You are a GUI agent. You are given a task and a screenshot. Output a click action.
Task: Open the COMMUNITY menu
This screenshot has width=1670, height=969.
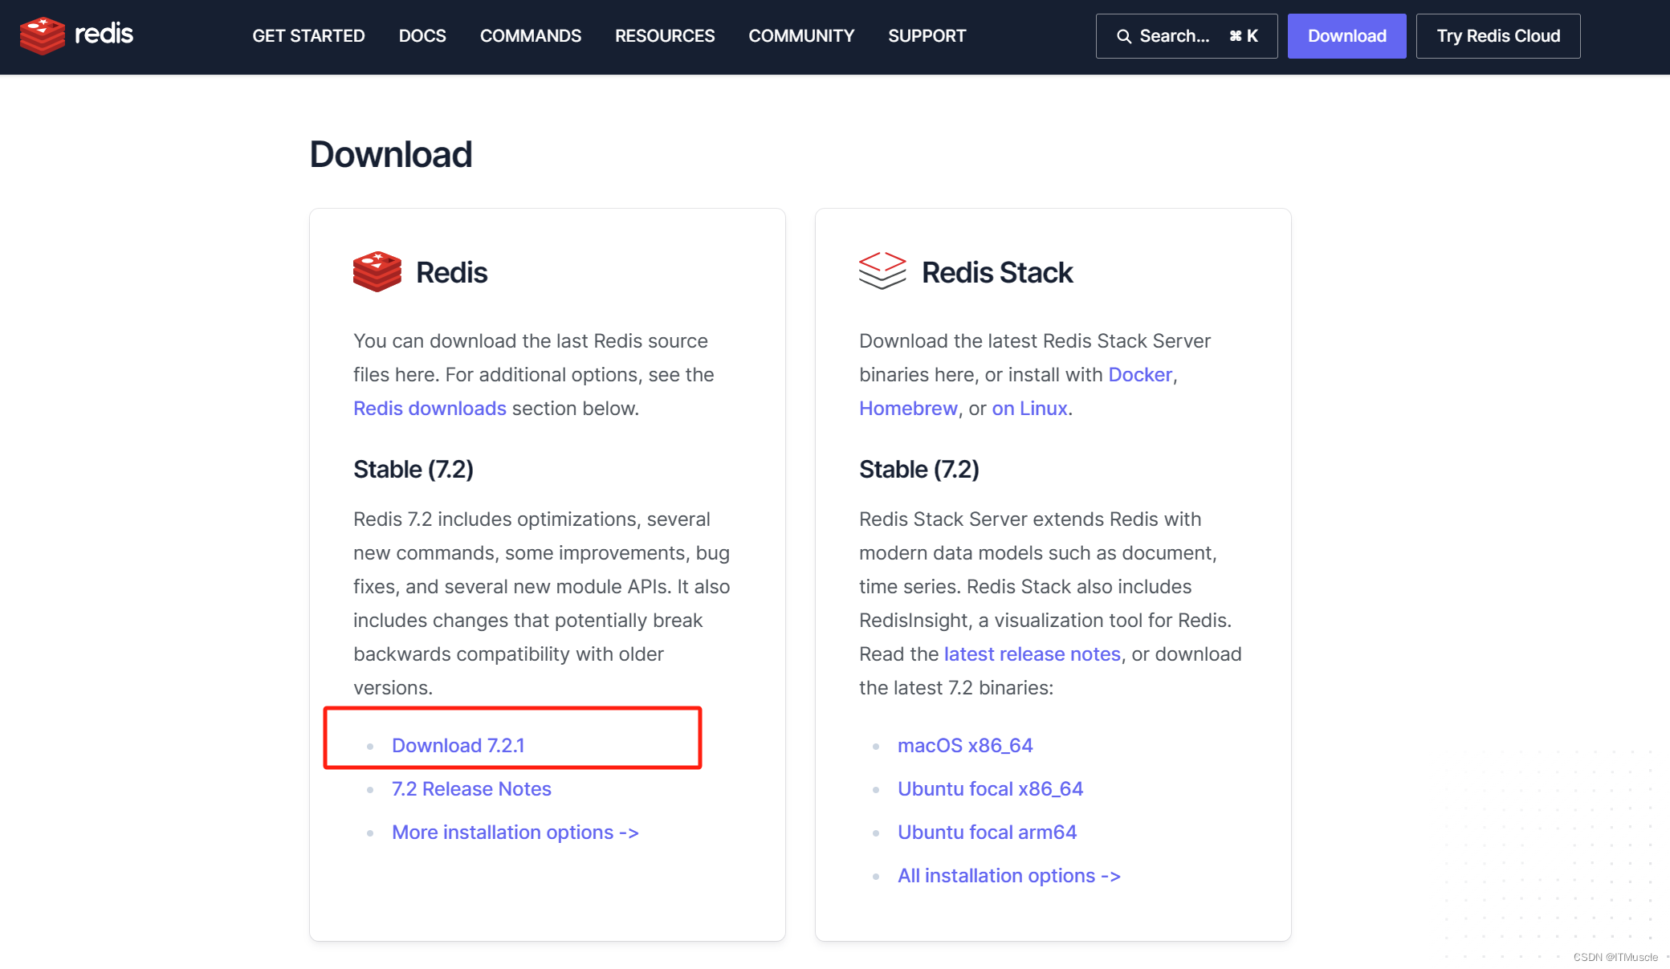tap(801, 36)
